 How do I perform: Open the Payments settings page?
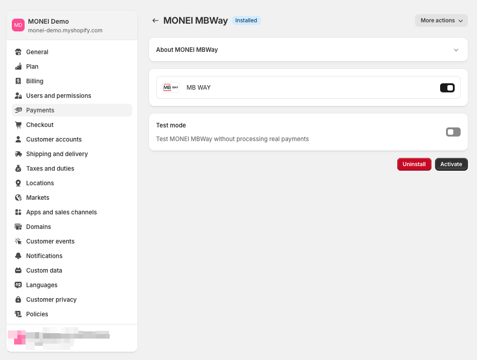coord(72,110)
